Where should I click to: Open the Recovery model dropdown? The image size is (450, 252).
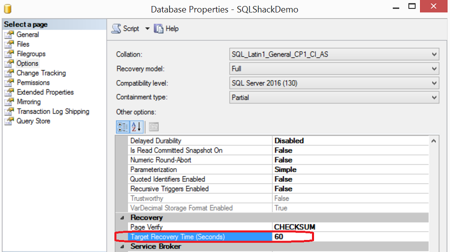click(x=433, y=68)
